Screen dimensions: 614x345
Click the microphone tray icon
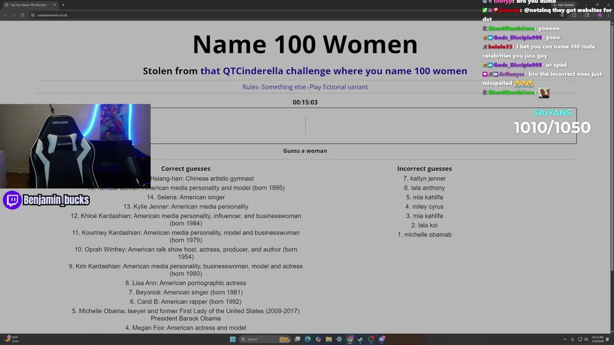pyautogui.click(x=572, y=339)
